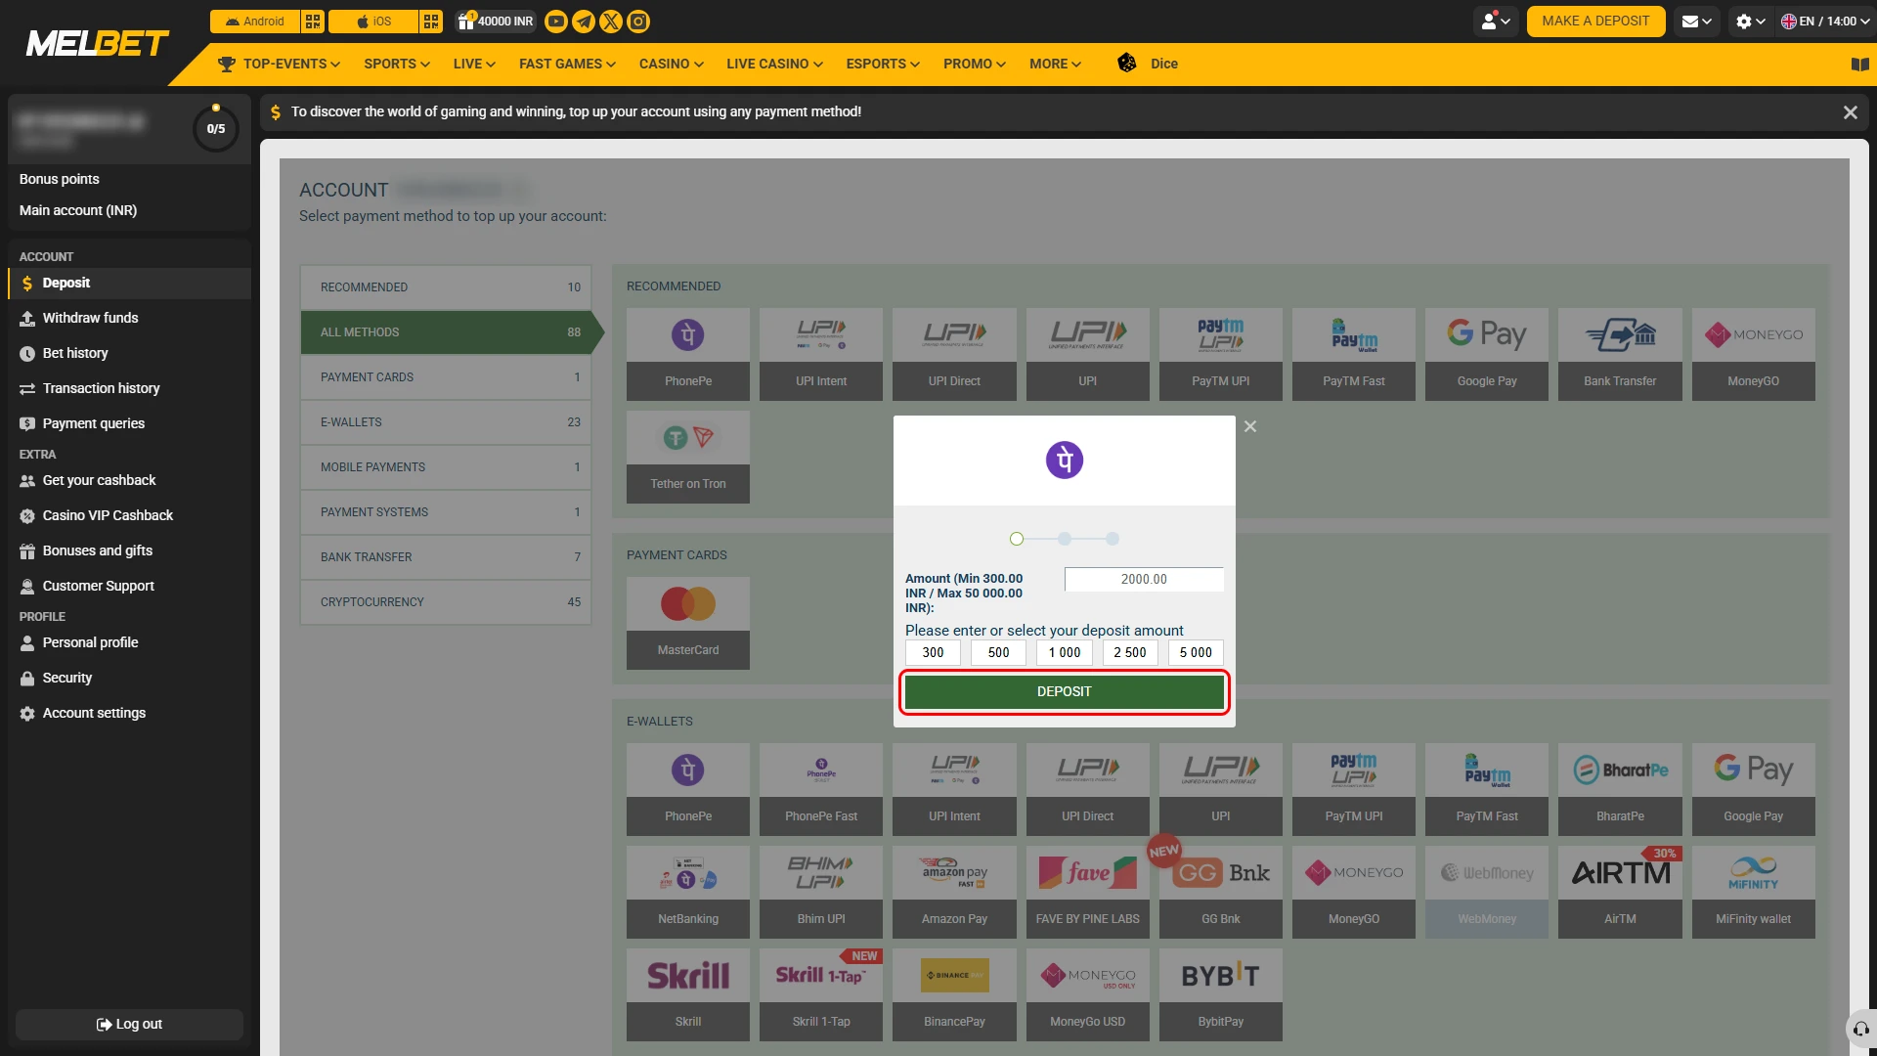Switch to BANK TRANSFER tab
The height and width of the screenshot is (1056, 1877).
(x=446, y=557)
